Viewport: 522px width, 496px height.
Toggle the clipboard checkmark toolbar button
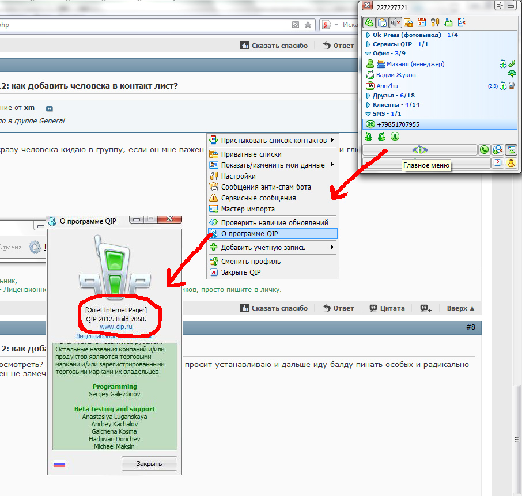point(383,22)
